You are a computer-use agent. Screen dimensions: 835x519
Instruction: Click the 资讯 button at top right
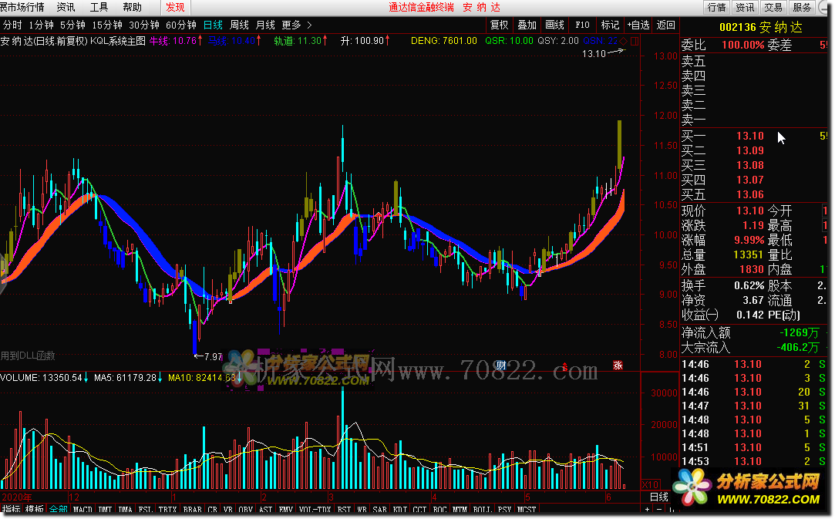point(745,7)
